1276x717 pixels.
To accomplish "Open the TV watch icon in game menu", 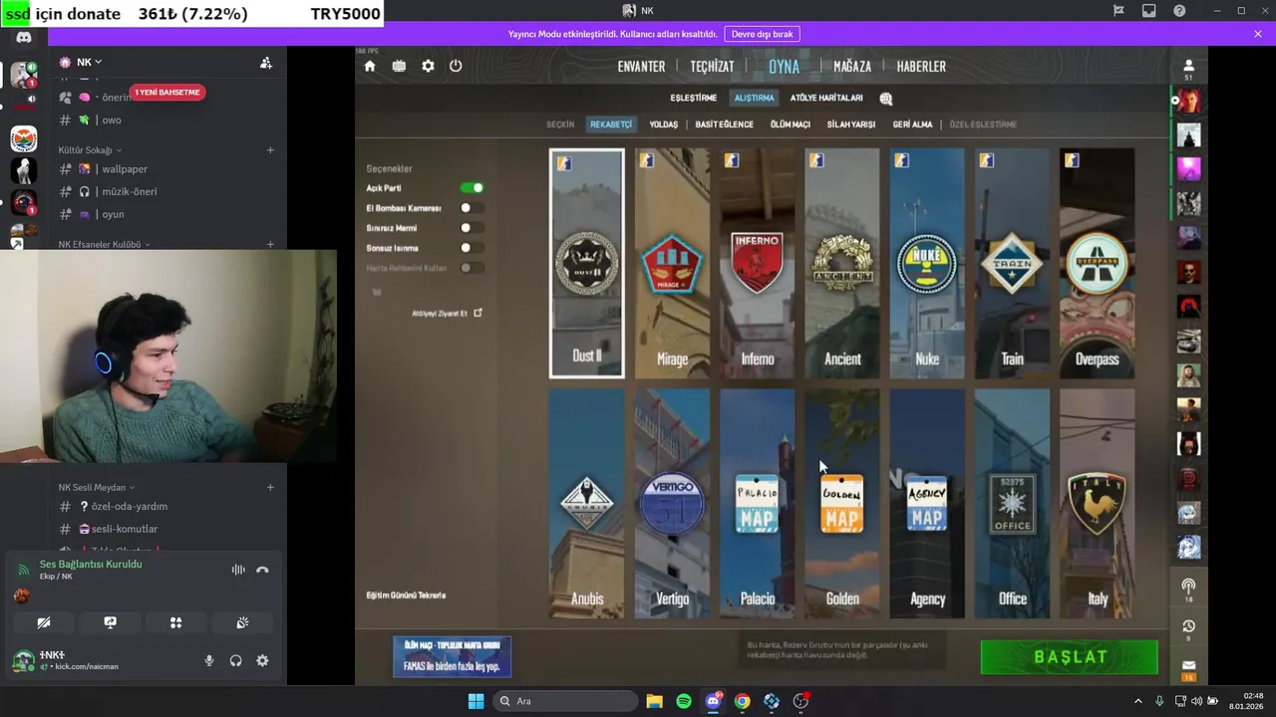I will click(399, 66).
